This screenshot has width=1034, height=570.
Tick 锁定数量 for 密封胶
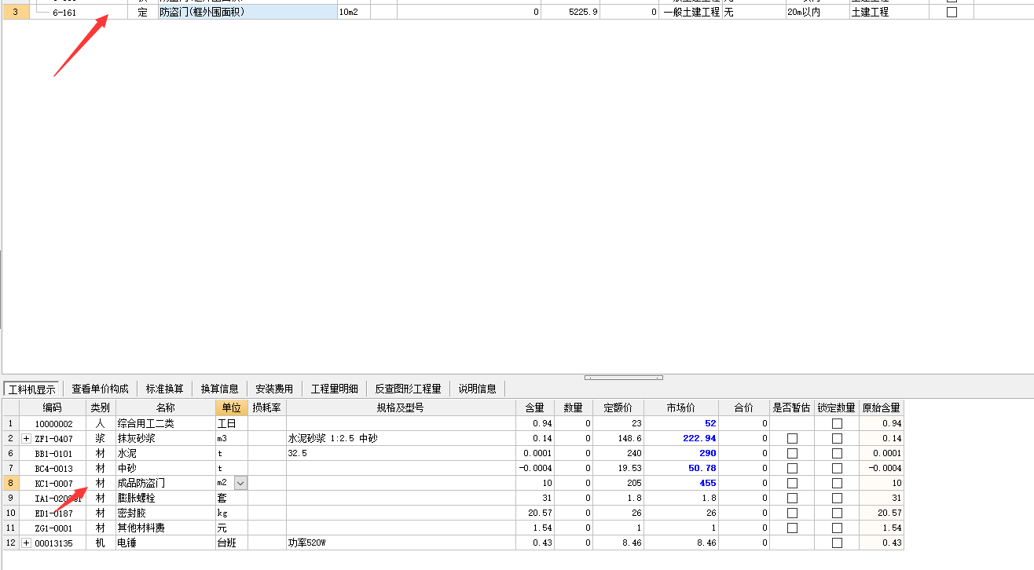[x=837, y=513]
